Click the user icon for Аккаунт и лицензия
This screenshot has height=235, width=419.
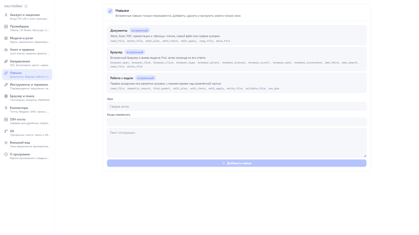pyautogui.click(x=6, y=15)
